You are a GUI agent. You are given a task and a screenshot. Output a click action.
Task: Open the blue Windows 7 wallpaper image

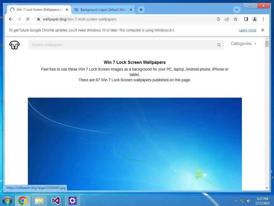point(135,144)
